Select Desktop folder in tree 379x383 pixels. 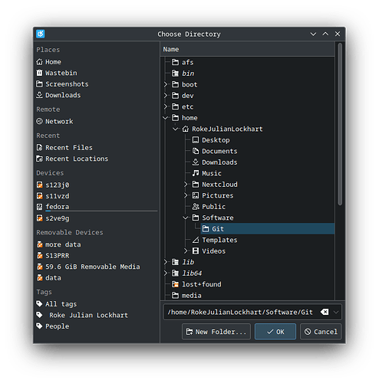pos(211,140)
